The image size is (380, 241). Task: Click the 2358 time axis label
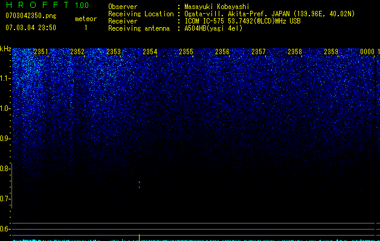tap(295, 52)
